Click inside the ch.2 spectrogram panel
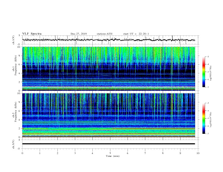The image size is (223, 172). (109, 115)
